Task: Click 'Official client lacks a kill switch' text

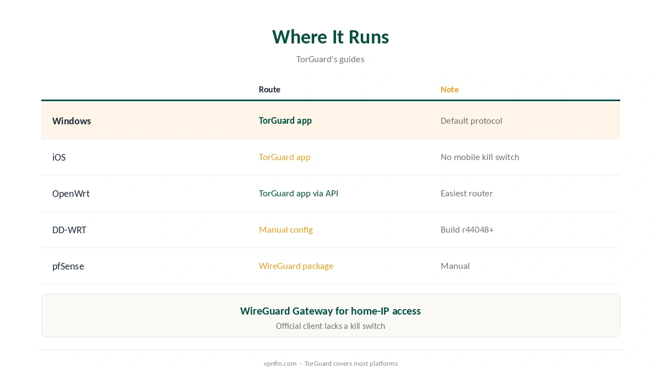Action: click(x=330, y=326)
